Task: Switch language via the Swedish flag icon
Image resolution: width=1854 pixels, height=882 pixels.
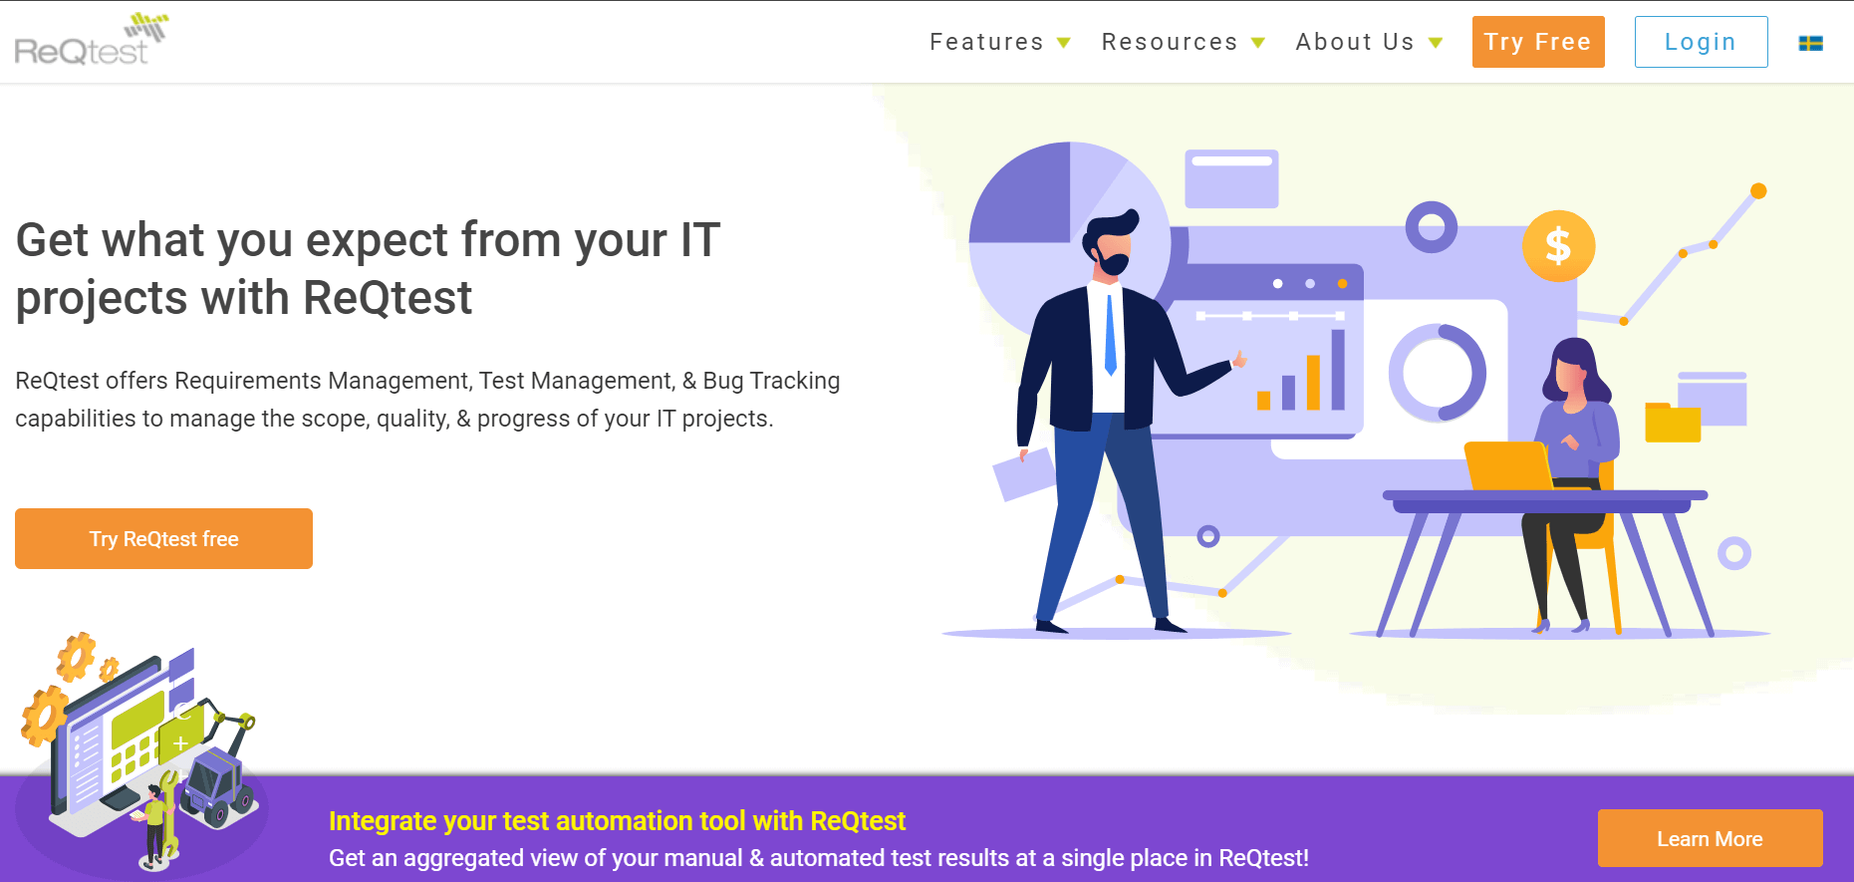Action: [x=1810, y=43]
